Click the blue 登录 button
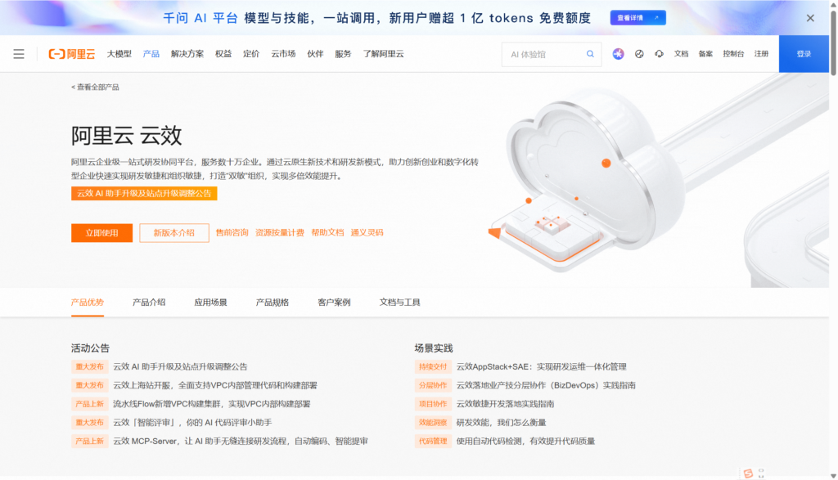The height and width of the screenshot is (480, 838). (x=804, y=54)
